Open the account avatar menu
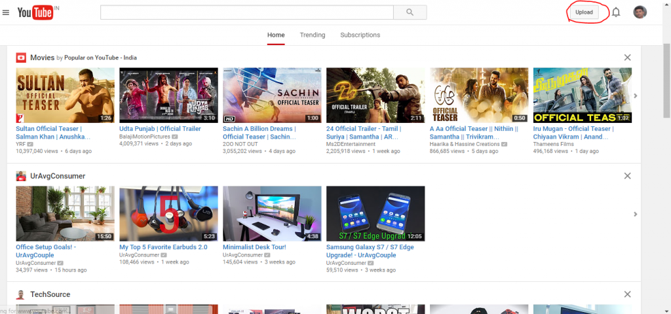671x314 pixels. coord(640,12)
